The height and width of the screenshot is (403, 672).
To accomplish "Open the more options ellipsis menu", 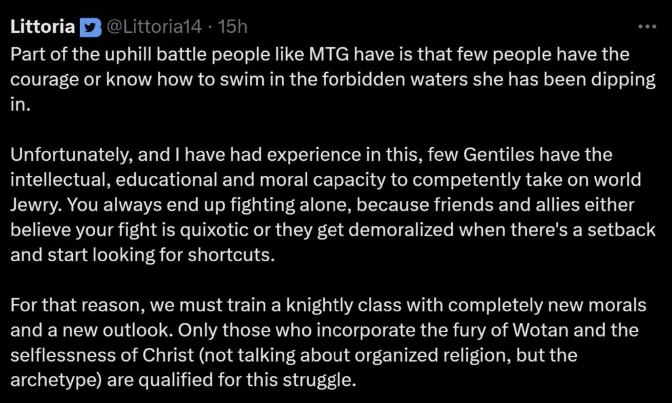I will (647, 27).
